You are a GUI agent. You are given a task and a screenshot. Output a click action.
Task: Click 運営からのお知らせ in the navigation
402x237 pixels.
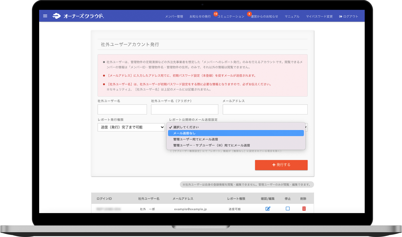tap(264, 16)
